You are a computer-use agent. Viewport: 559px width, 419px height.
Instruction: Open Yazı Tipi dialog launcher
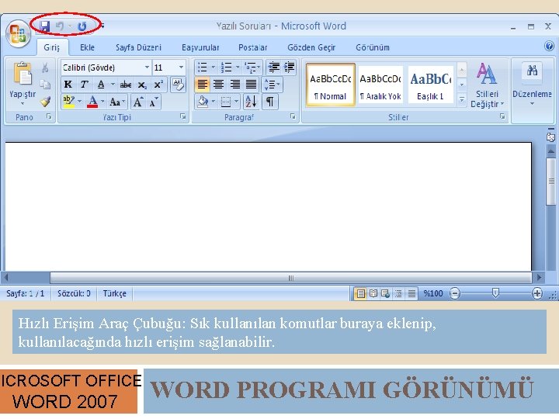183,116
